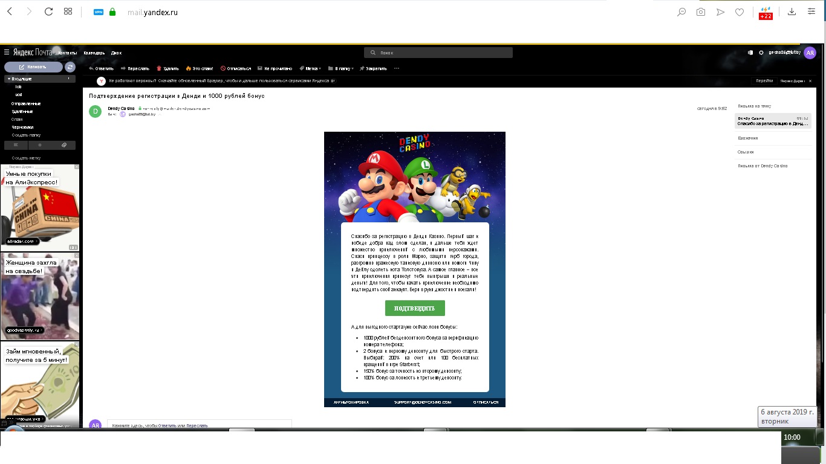Click Перейти button in notification bar
The image size is (826, 464).
pyautogui.click(x=764, y=80)
